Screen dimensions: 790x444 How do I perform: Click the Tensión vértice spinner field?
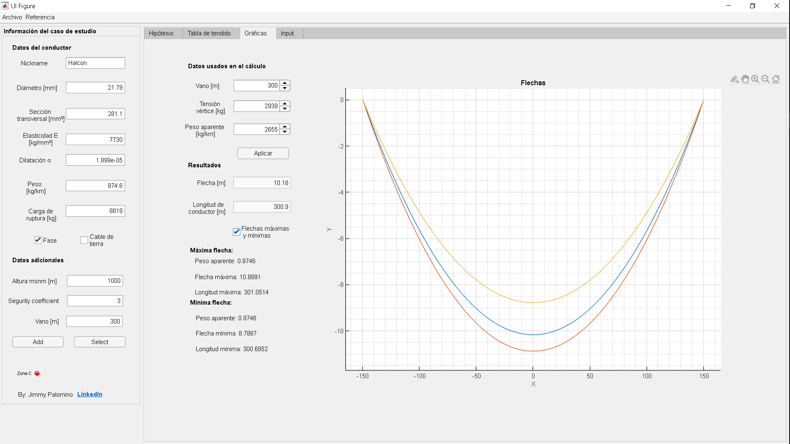257,106
